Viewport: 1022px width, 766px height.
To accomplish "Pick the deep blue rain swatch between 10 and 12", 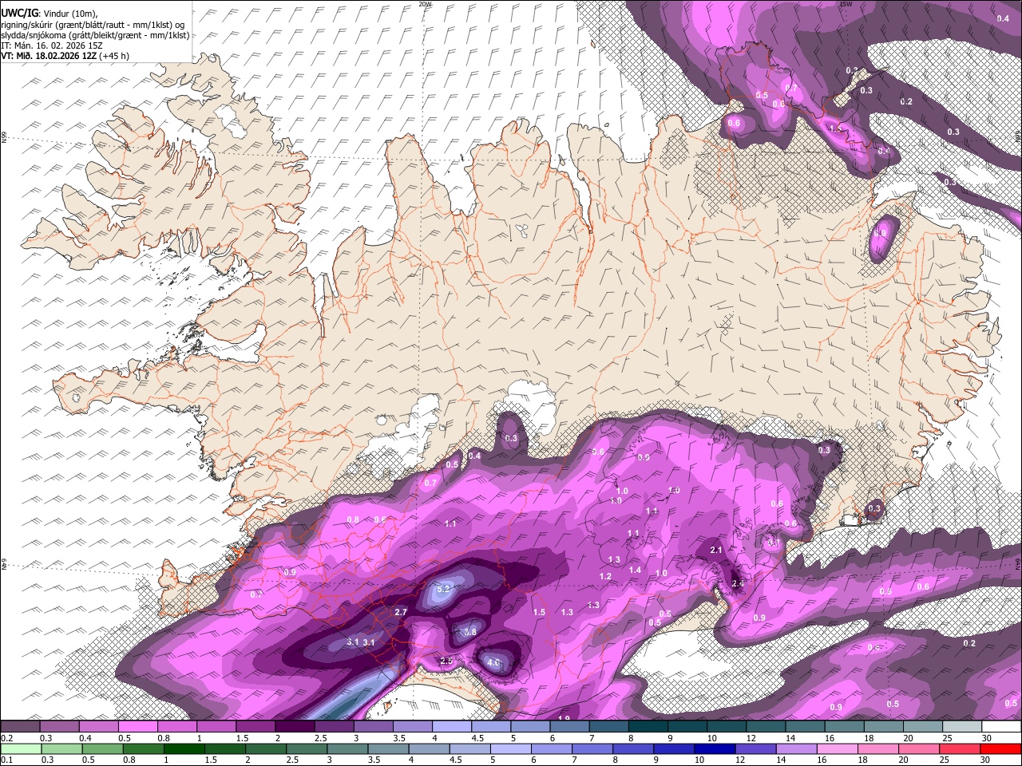I will pos(715,748).
